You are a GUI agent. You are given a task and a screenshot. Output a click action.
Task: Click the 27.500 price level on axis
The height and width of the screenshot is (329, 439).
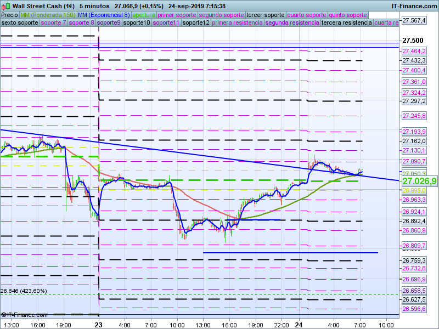[x=413, y=41]
